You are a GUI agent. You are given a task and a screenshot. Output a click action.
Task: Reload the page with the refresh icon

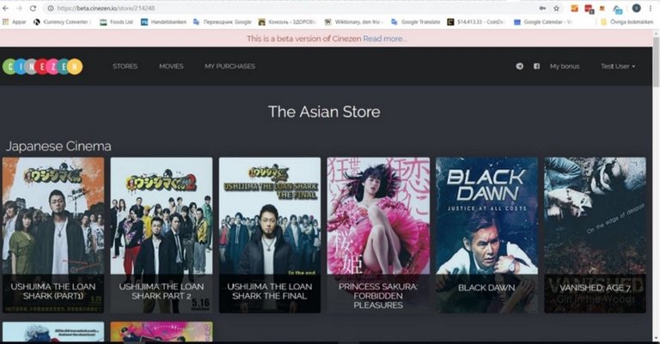pyautogui.click(x=33, y=8)
